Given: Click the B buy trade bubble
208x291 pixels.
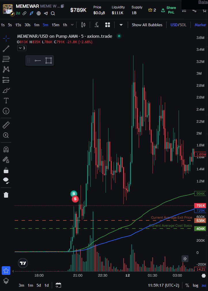Looking at the screenshot, I should (x=74, y=194).
